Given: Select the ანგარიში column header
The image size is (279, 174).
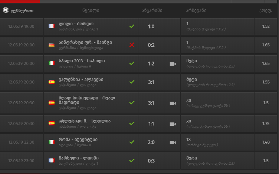Looking at the screenshot, I should click(152, 10).
